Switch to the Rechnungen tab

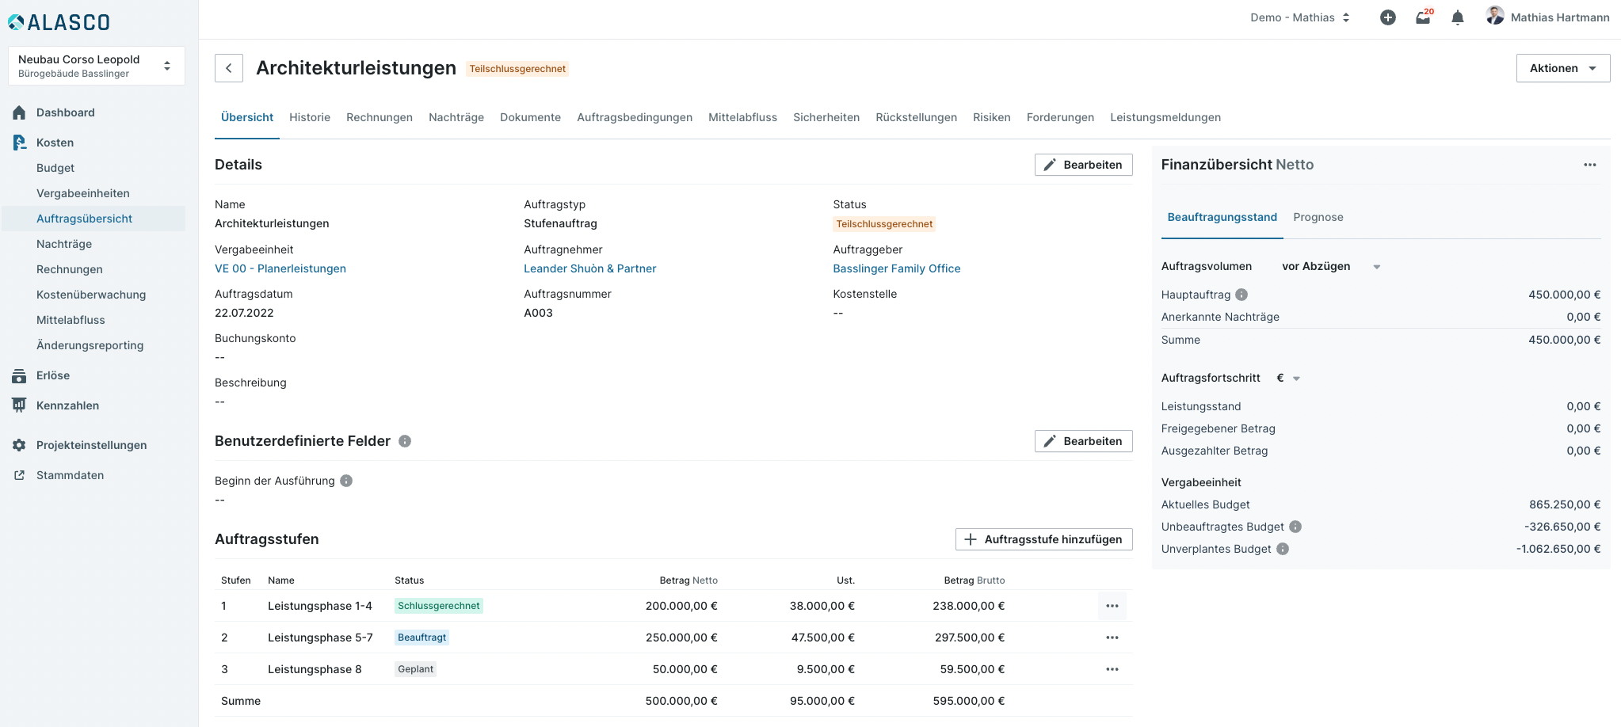click(380, 117)
